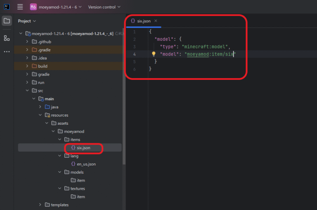Expand the .gradle folder

tap(27, 50)
